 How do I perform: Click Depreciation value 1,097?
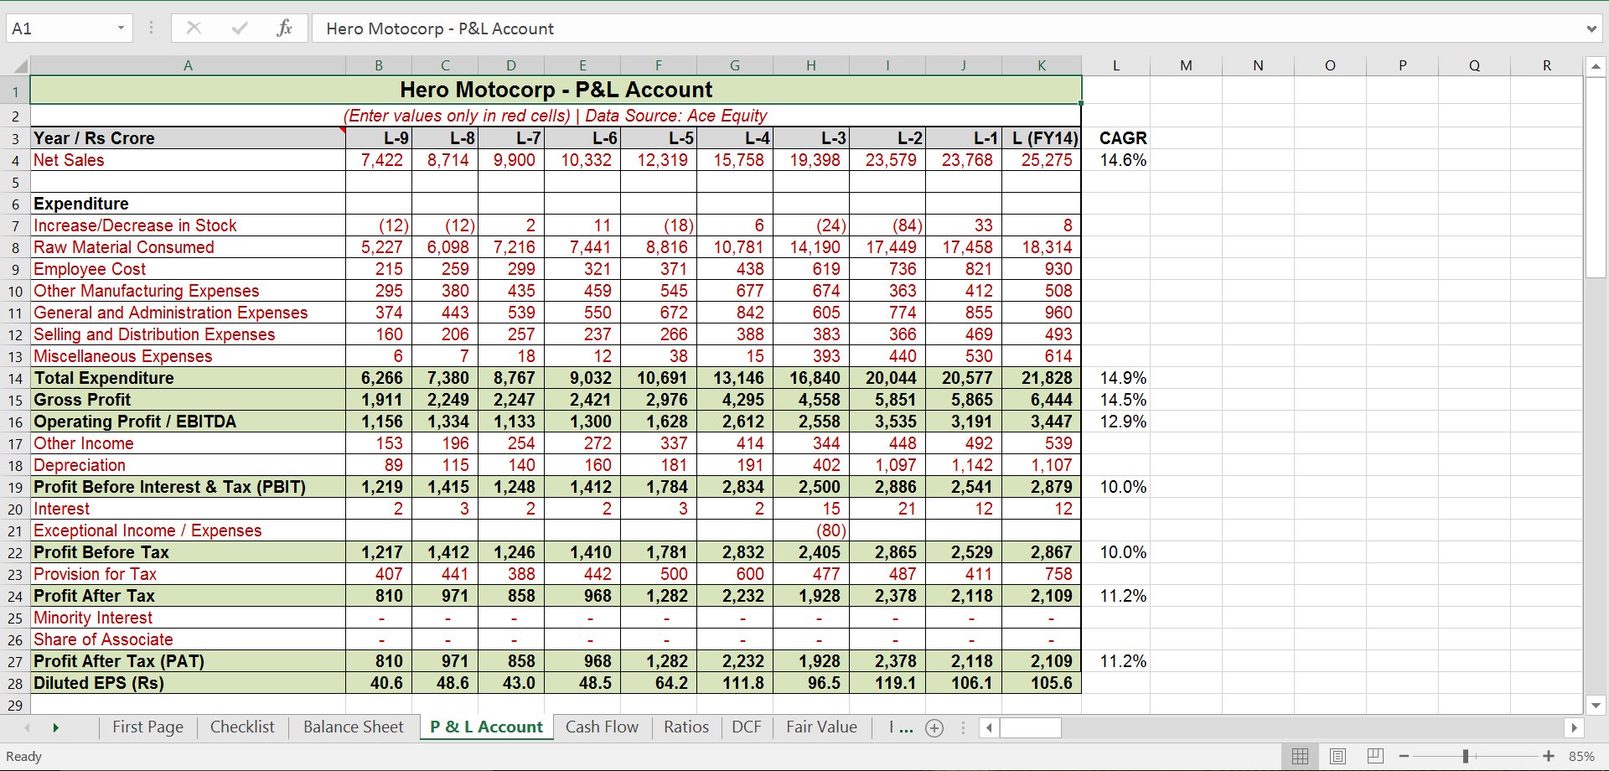(887, 465)
